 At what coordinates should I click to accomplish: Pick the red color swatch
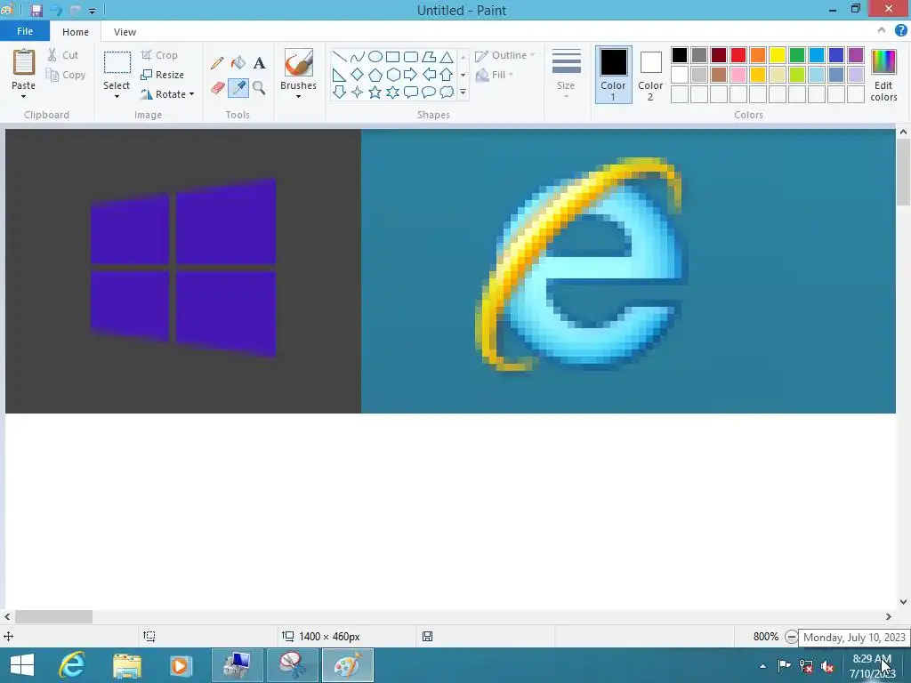(x=738, y=55)
